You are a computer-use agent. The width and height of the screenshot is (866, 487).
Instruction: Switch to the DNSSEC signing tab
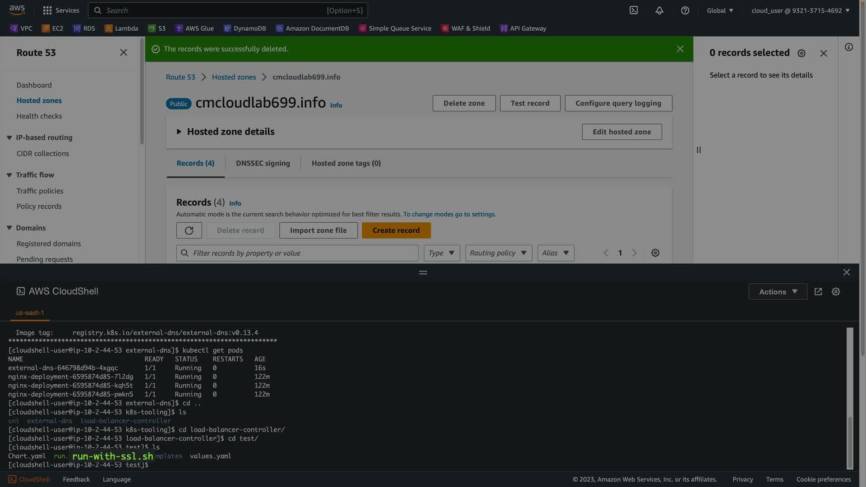(x=263, y=163)
